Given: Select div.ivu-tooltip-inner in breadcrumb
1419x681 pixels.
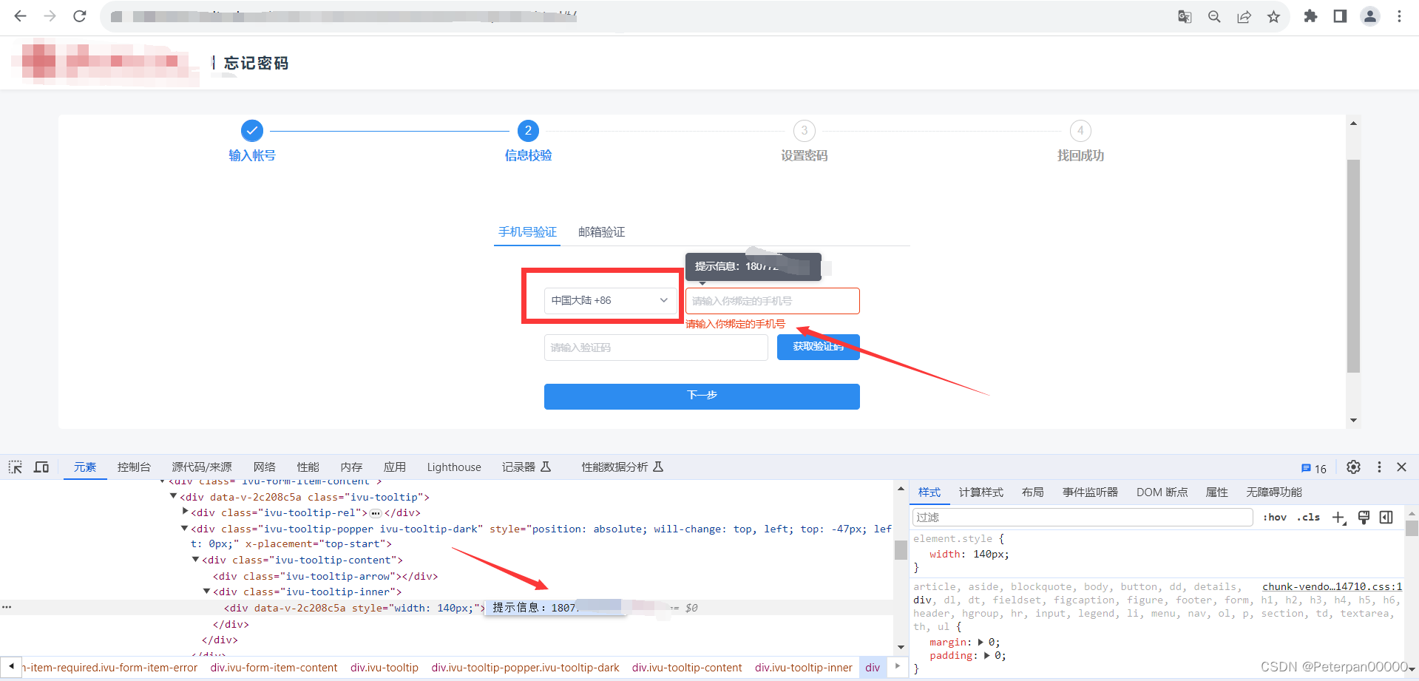Looking at the screenshot, I should point(804,667).
